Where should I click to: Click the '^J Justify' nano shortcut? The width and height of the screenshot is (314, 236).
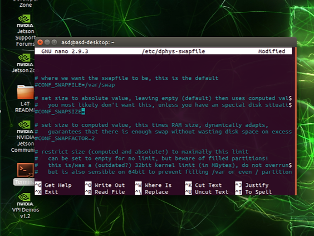pos(252,185)
